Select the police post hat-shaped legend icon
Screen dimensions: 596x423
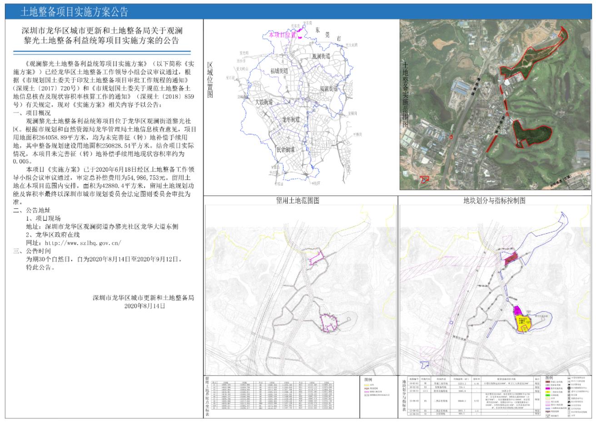(569, 384)
